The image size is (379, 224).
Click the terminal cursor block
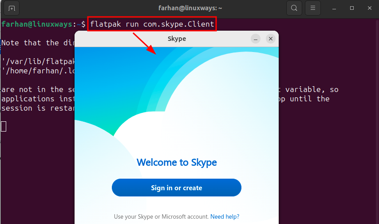click(x=4, y=126)
